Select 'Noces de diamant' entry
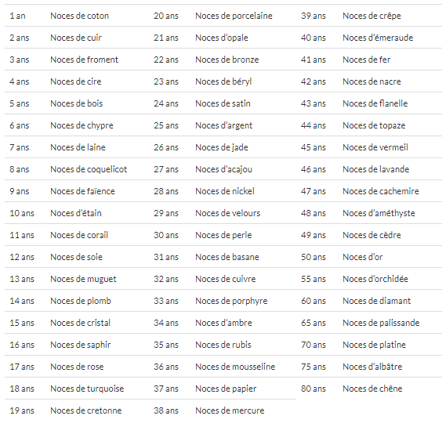 (x=376, y=301)
